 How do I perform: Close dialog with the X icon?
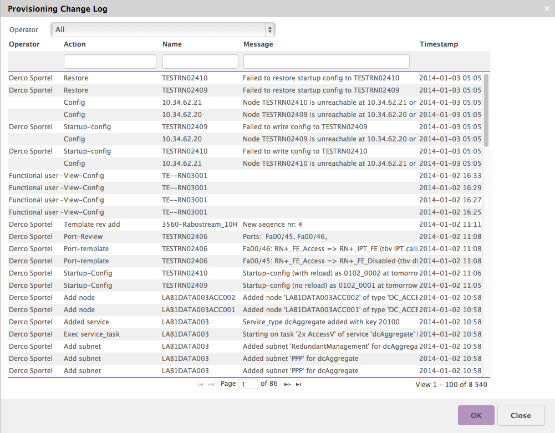(x=547, y=9)
